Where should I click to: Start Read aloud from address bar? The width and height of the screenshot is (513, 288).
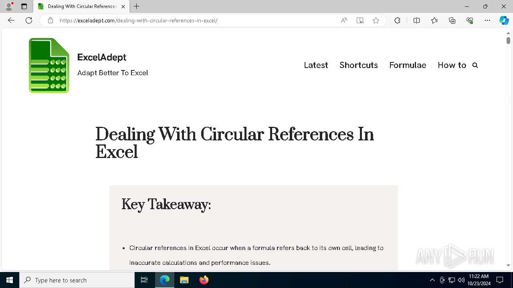click(344, 20)
